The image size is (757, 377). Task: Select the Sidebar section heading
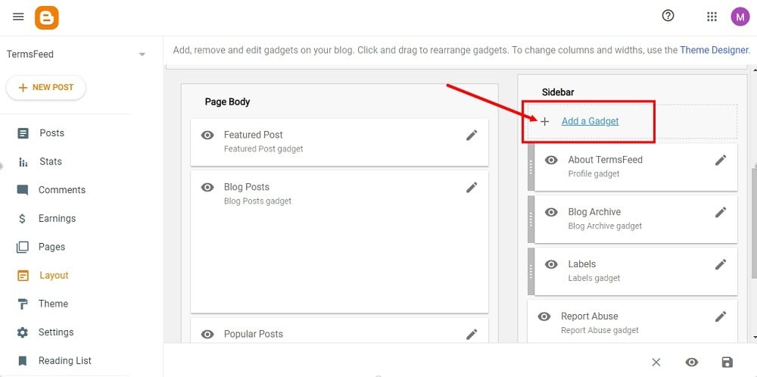[558, 92]
